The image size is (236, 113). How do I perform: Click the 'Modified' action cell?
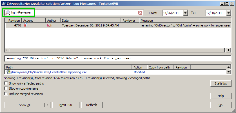coord(139,72)
